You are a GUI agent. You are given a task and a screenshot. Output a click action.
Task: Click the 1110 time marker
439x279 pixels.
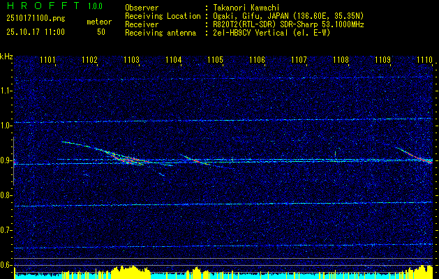coord(425,59)
